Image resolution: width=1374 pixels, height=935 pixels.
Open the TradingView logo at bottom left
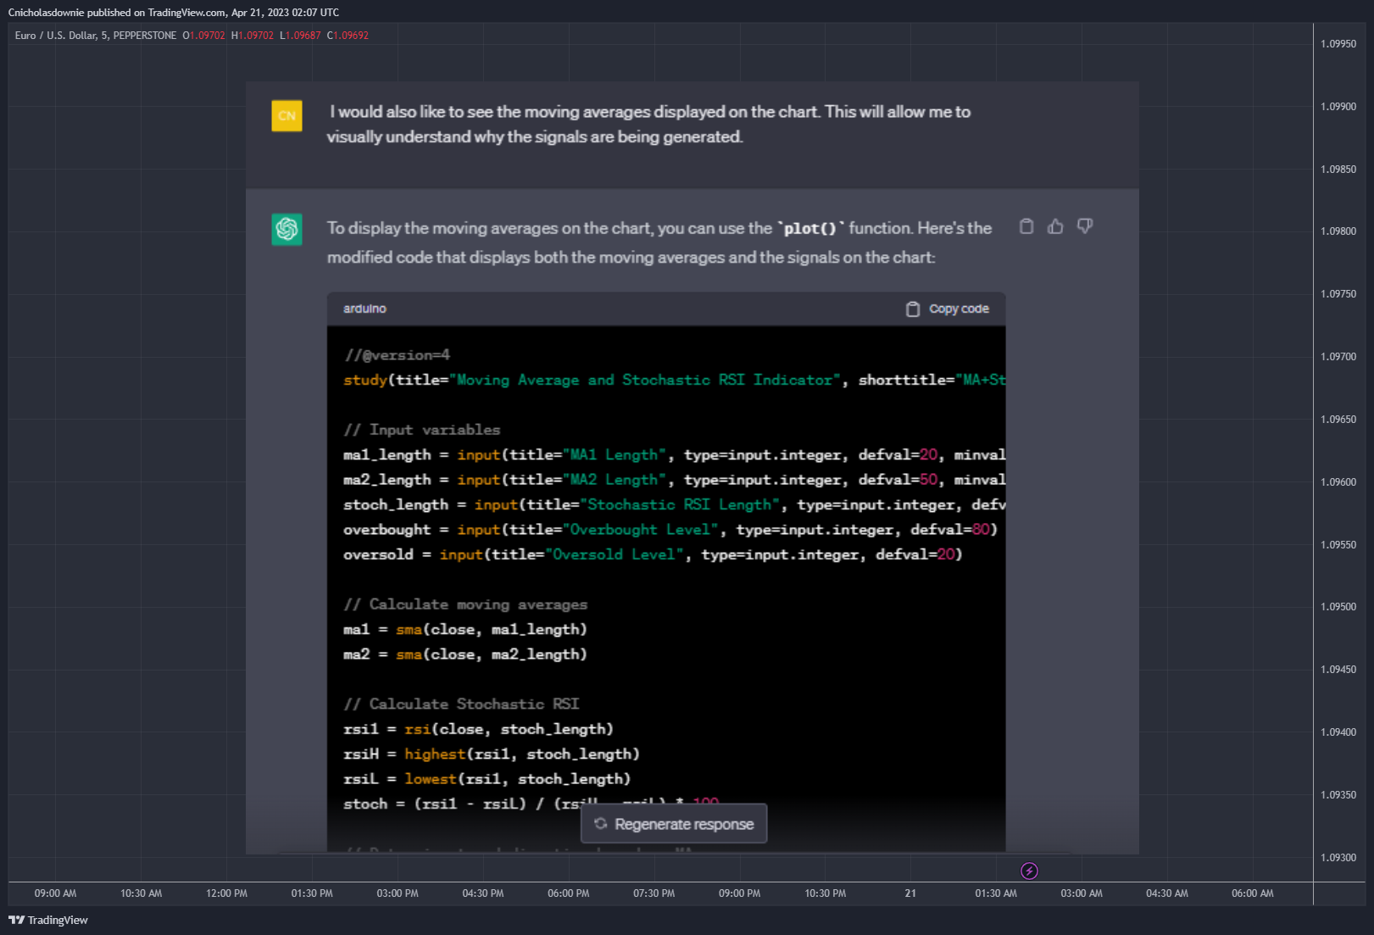[x=48, y=920]
